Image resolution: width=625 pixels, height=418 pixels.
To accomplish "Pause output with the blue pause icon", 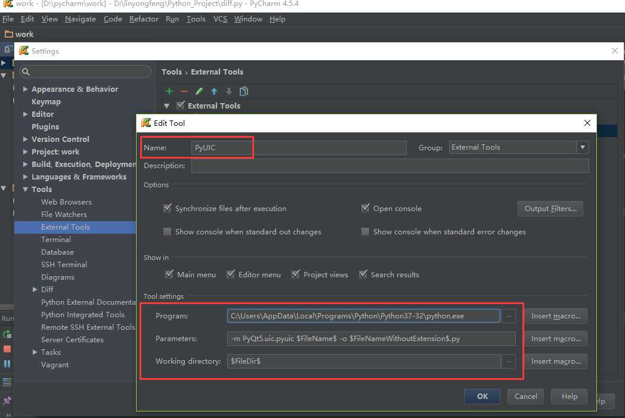I will (7, 363).
